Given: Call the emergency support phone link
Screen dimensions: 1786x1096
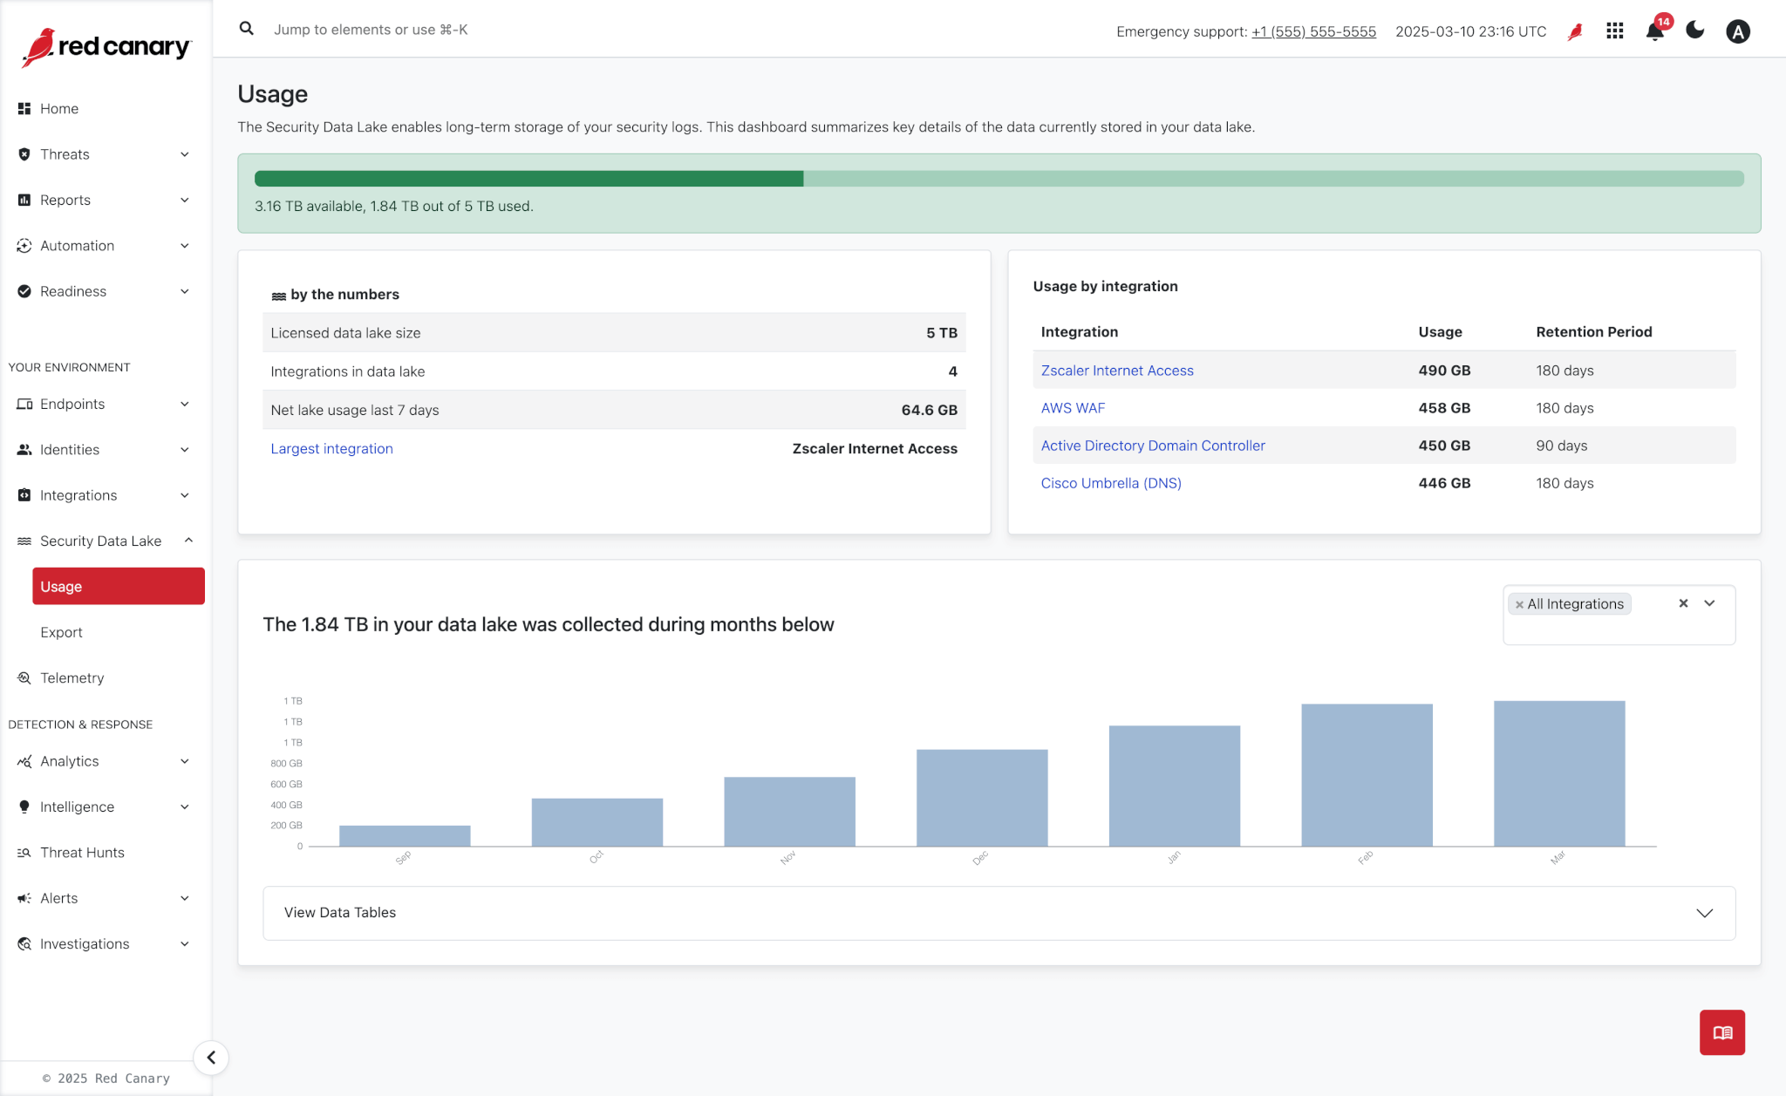Looking at the screenshot, I should [1313, 31].
